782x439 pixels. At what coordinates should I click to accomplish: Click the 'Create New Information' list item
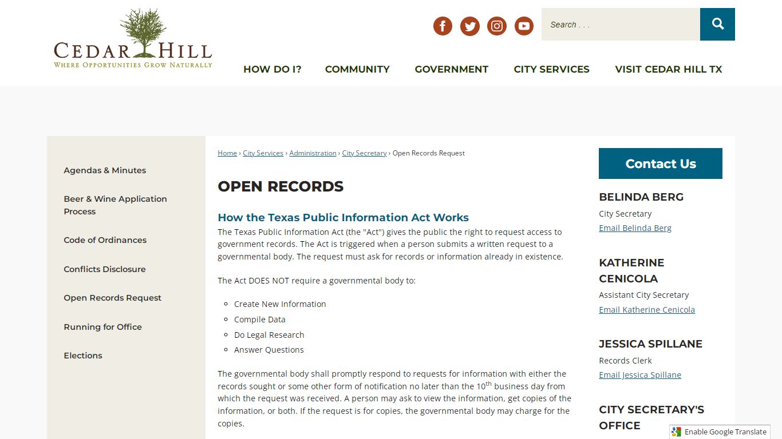click(280, 304)
